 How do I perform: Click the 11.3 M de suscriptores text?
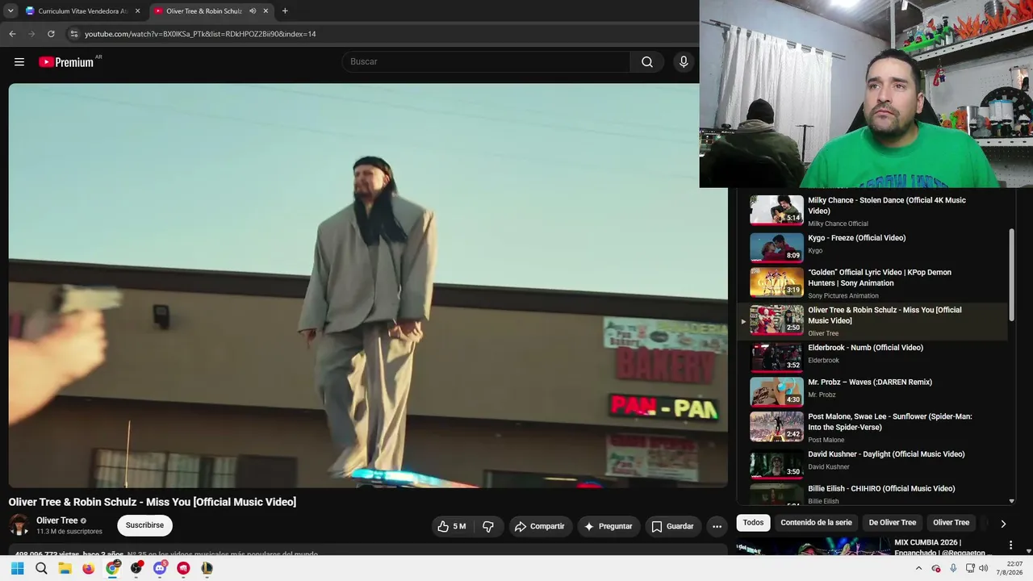point(69,532)
